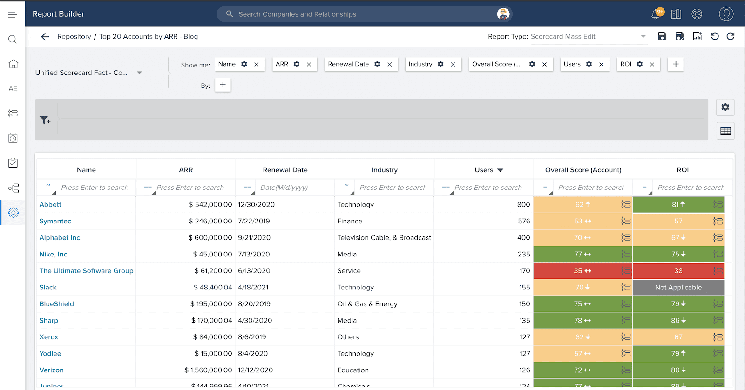Click the refresh report icon
The height and width of the screenshot is (390, 745).
[x=731, y=36]
